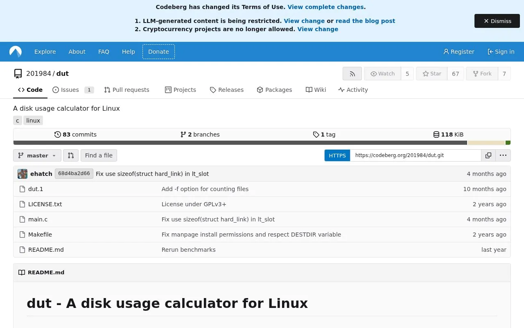View the 83 commits history
Viewport: 524px width, 328px height.
pos(75,134)
